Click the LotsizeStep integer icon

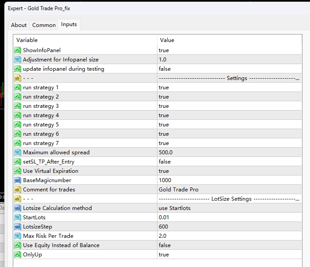pyautogui.click(x=18, y=227)
